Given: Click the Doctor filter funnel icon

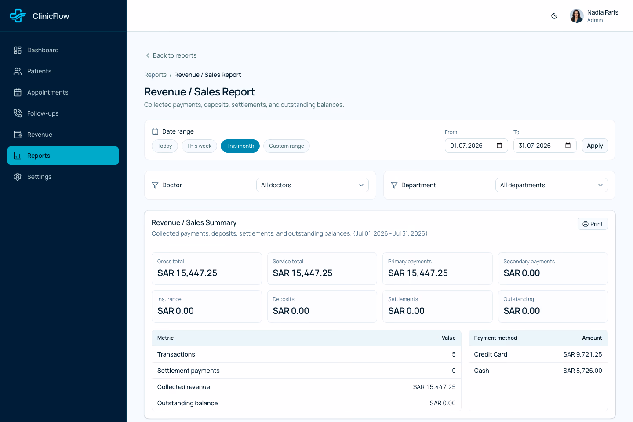Looking at the screenshot, I should pyautogui.click(x=155, y=185).
